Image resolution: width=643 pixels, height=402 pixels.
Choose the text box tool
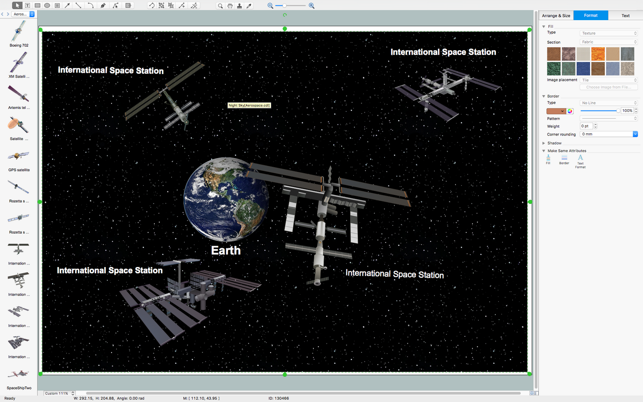pyautogui.click(x=27, y=6)
